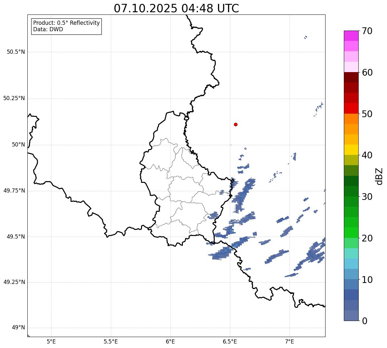Click the 50.25°N latitude label
This screenshot has width=387, height=348.
[x=14, y=98]
